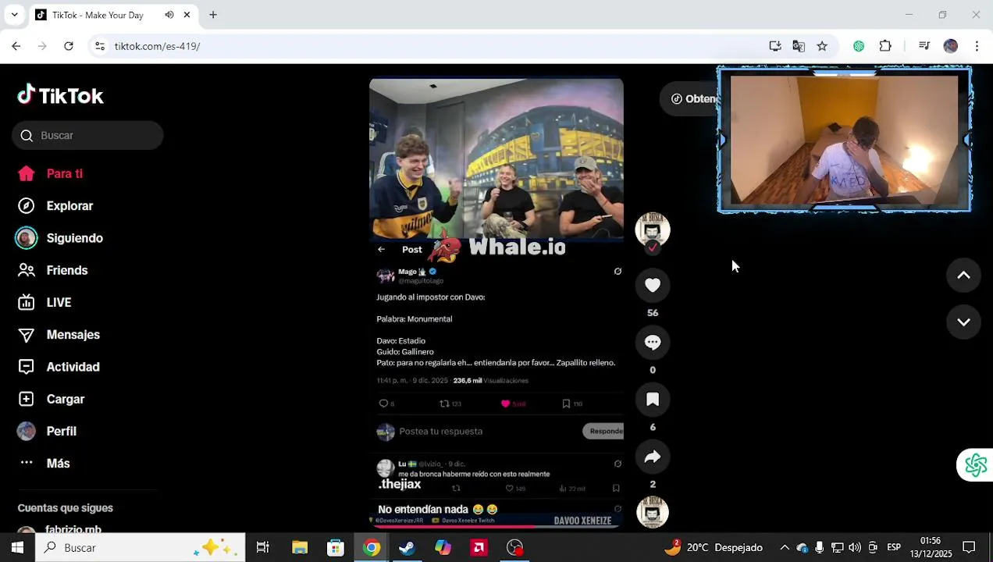Save video with bookmark icon
This screenshot has width=993, height=562.
[653, 400]
